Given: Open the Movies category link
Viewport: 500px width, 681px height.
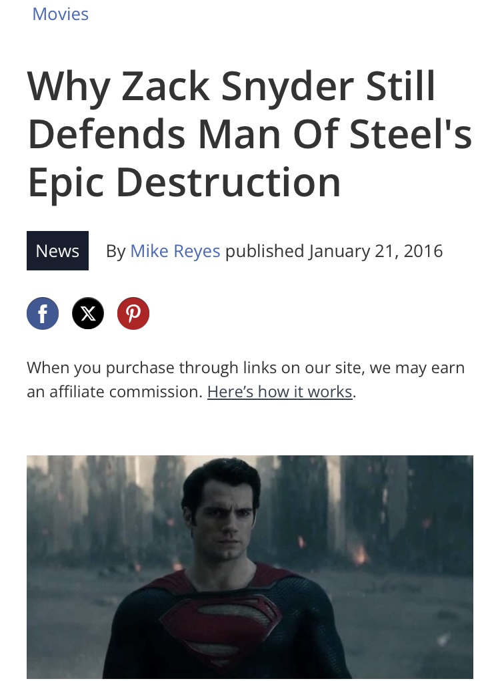Looking at the screenshot, I should point(60,14).
